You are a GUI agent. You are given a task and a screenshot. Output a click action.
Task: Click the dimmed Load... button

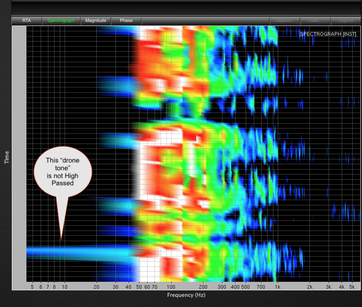(315, 21)
